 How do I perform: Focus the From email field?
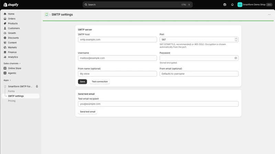[199, 74]
